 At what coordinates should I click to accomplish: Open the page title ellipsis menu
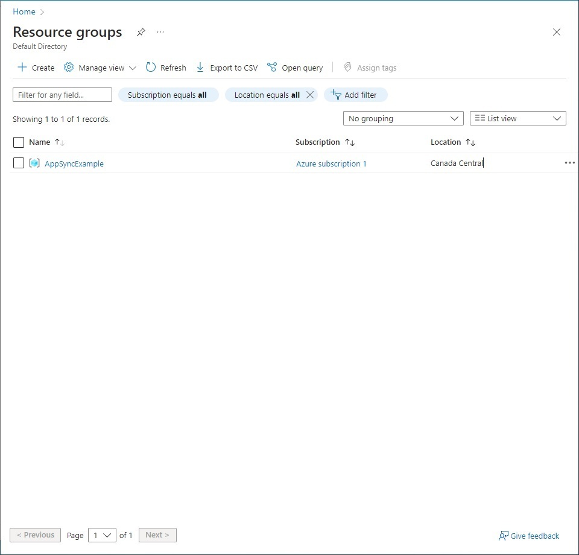pyautogui.click(x=160, y=32)
